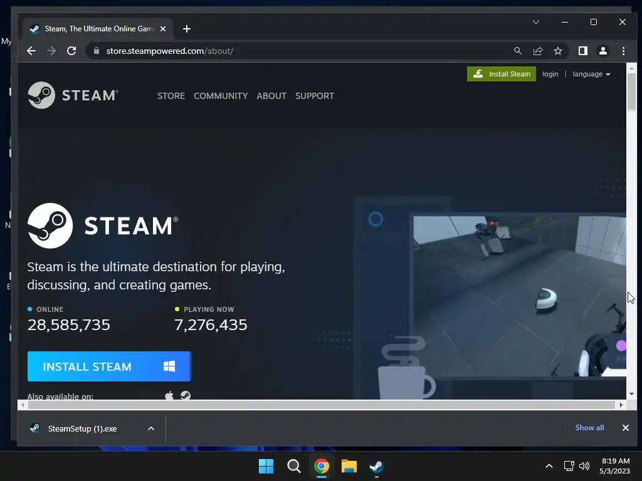This screenshot has width=642, height=481.
Task: Click the scroll down arrow
Action: coord(631,394)
